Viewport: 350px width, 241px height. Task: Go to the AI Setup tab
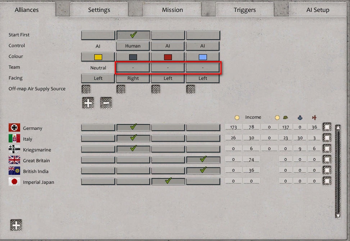[318, 10]
